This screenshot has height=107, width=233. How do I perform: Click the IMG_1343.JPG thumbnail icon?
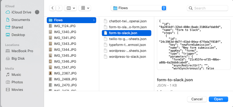pyautogui.click(x=51, y=44)
